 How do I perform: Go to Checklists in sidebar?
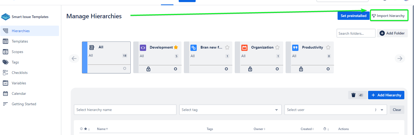point(20,73)
